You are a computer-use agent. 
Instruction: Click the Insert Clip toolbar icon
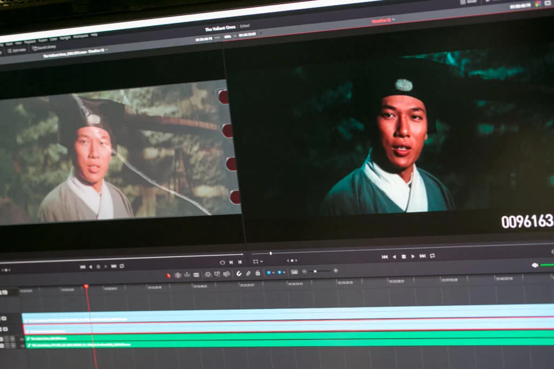[x=208, y=274]
